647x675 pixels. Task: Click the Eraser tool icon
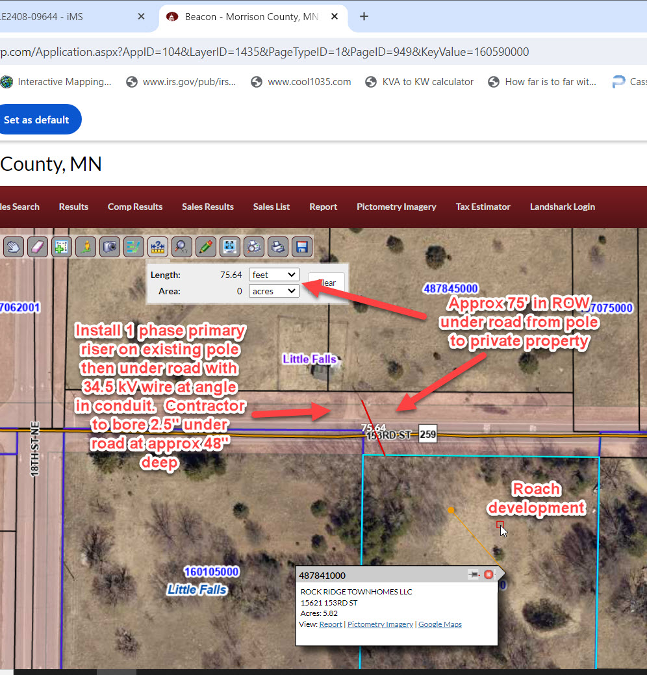tap(38, 247)
